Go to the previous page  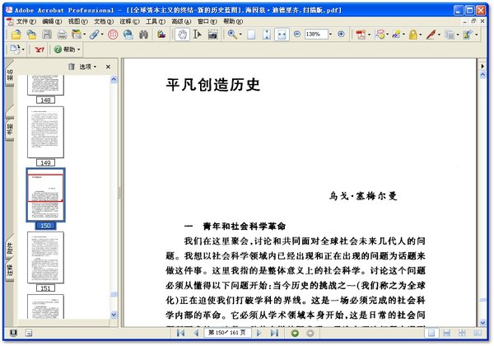(196, 333)
